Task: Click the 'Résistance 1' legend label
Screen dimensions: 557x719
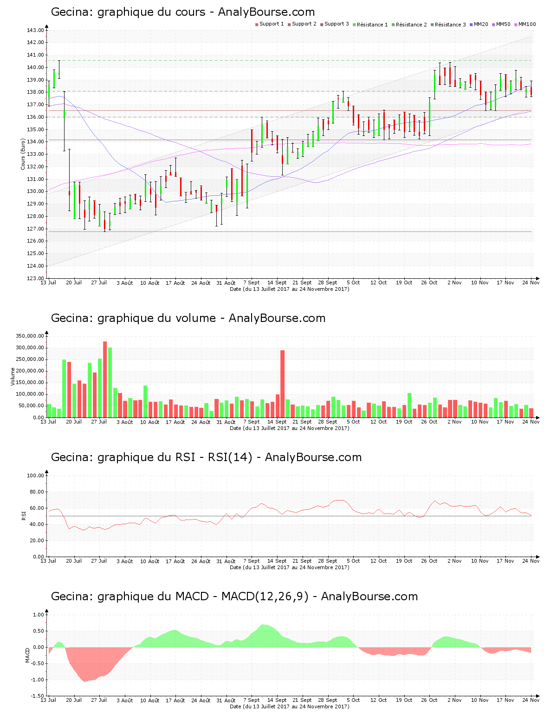Action: (x=372, y=25)
